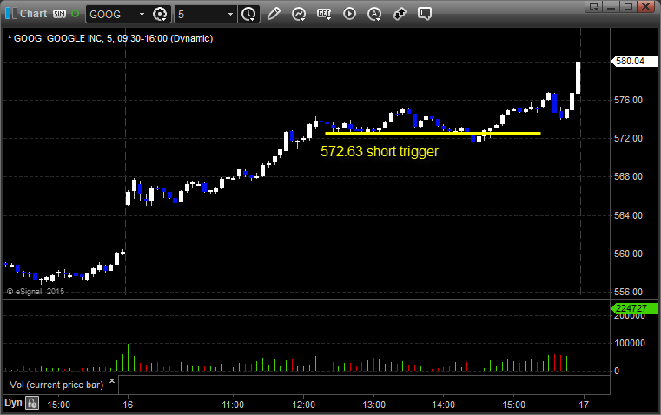Select the pencil drawing tool

point(274,14)
